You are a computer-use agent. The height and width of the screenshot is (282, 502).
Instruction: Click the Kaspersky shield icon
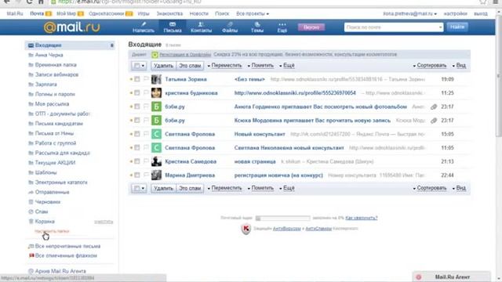click(246, 229)
